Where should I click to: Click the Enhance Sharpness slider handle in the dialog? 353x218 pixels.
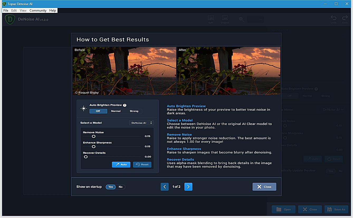point(93,147)
